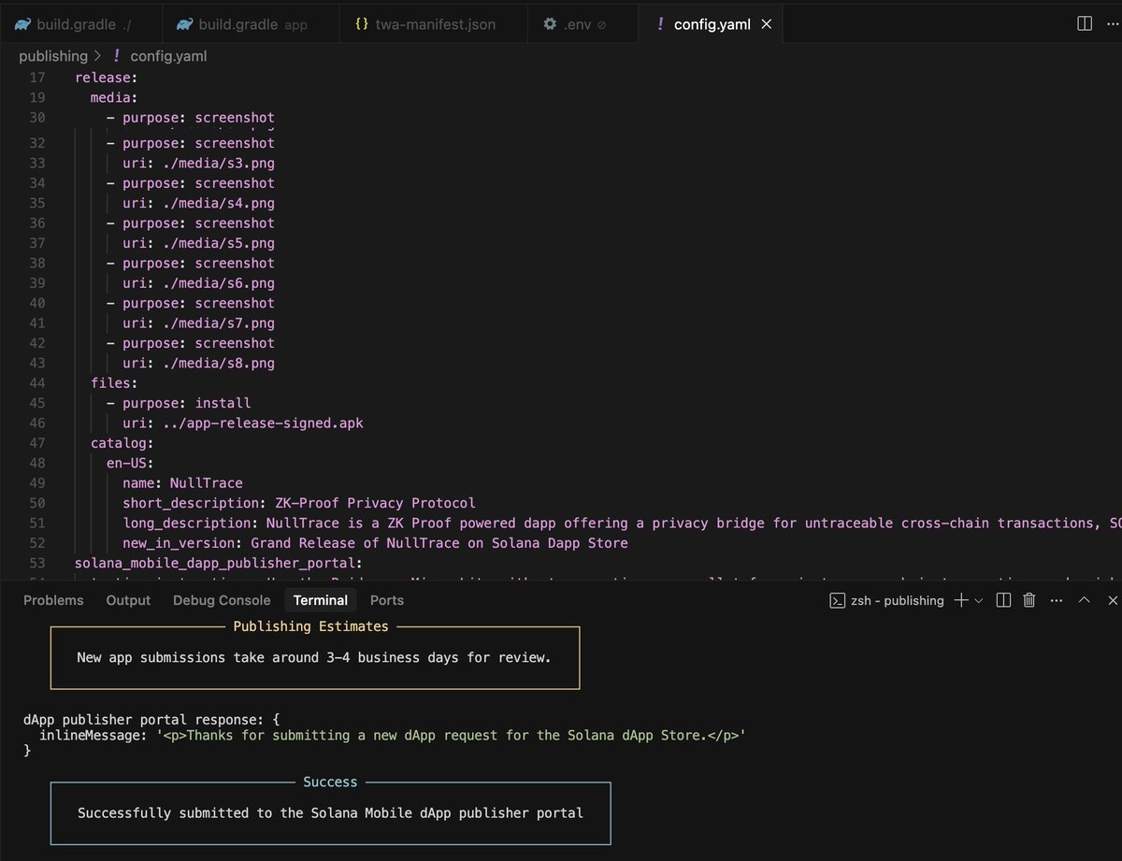
Task: Switch to build.gradle ./ tab
Action: point(80,24)
